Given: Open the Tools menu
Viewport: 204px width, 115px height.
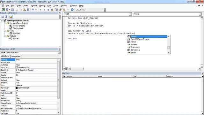Looking at the screenshot, I should coord(56,6).
